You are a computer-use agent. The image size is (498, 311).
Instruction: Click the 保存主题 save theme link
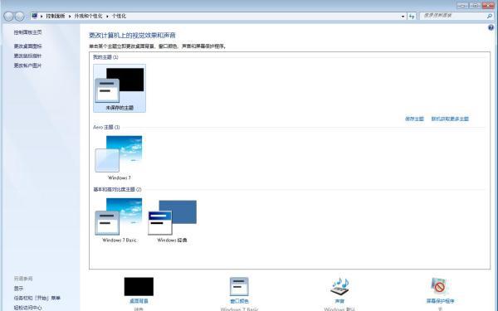coord(414,119)
